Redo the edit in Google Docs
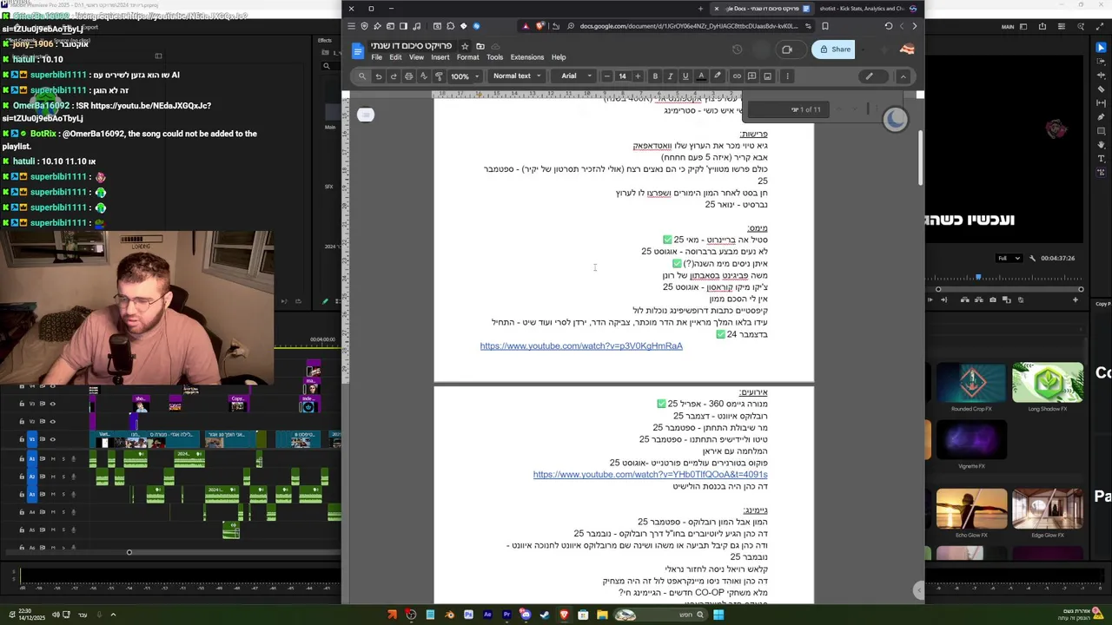Image resolution: width=1112 pixels, height=625 pixels. pos(394,76)
